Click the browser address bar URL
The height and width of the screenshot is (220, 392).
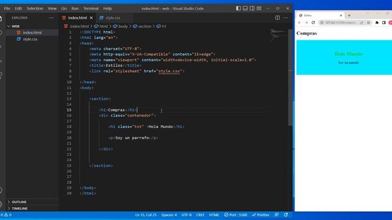341,23
